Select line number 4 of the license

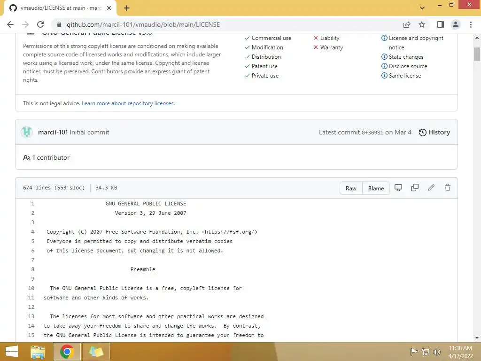click(x=32, y=232)
